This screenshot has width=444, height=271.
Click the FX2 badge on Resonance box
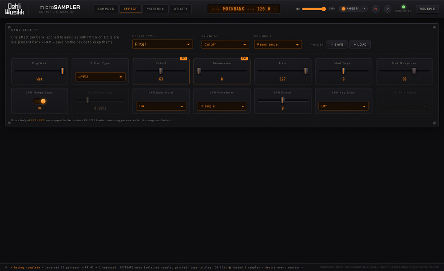coord(244,58)
